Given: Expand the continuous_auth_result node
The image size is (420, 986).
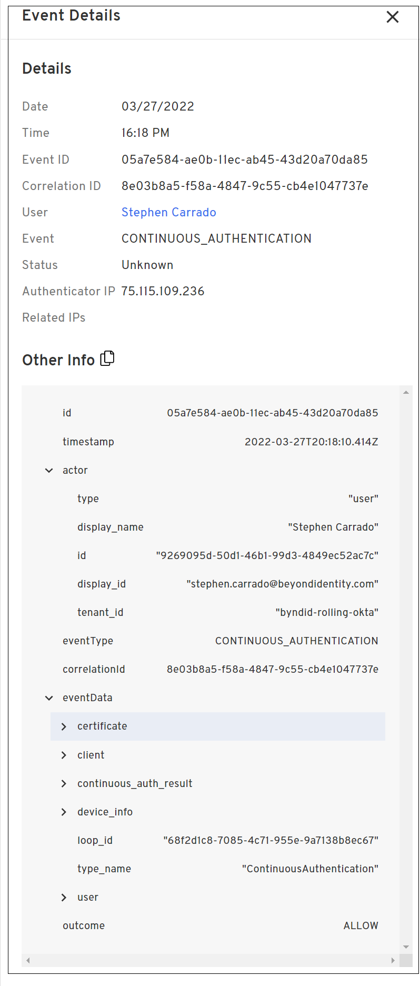Looking at the screenshot, I should click(x=64, y=783).
